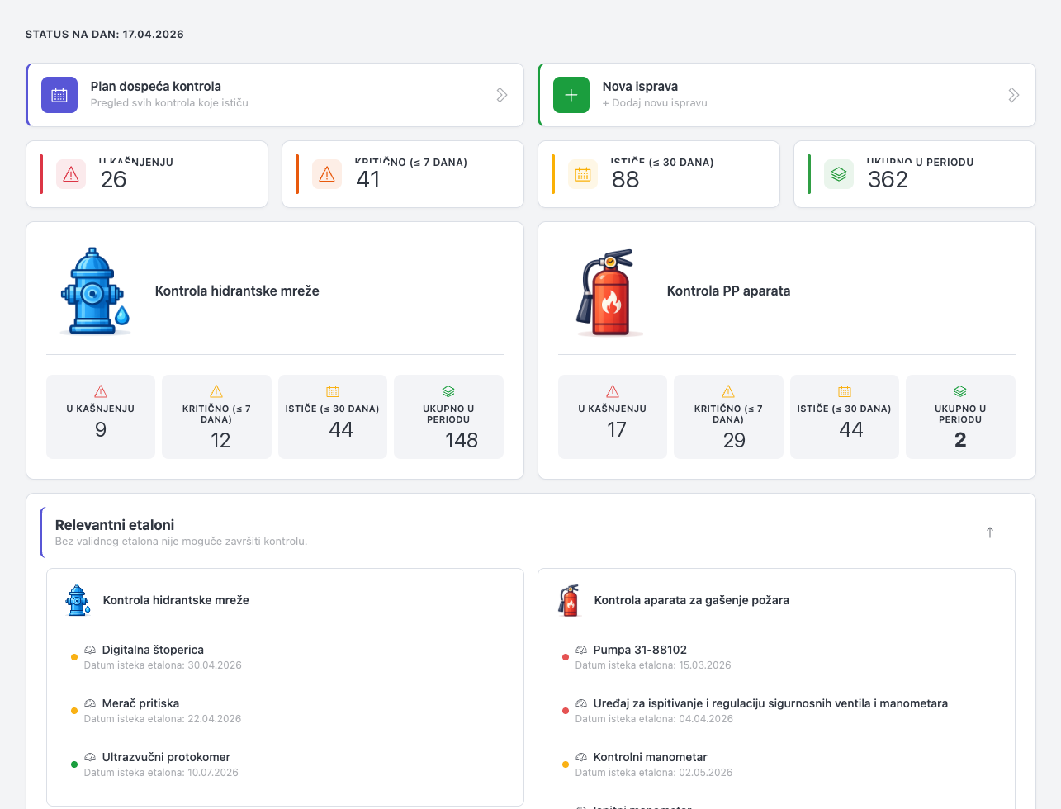Click the gauge icon next to Digitalna štoperica

(91, 650)
